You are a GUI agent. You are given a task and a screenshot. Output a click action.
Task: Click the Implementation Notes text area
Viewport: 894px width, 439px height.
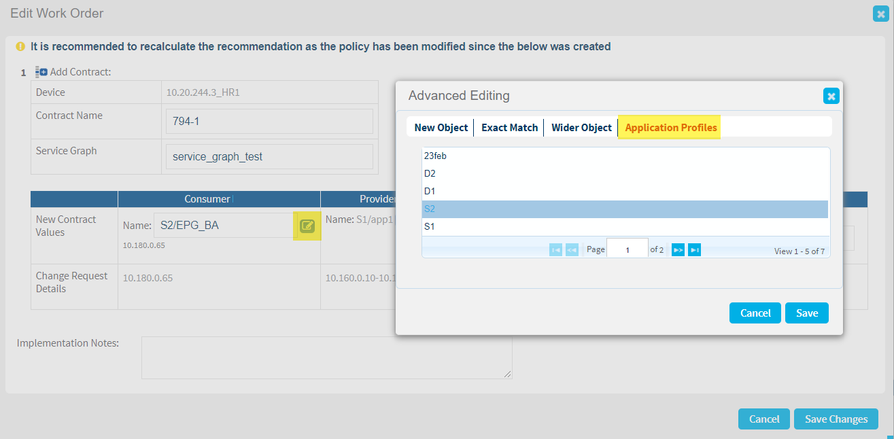(326, 357)
